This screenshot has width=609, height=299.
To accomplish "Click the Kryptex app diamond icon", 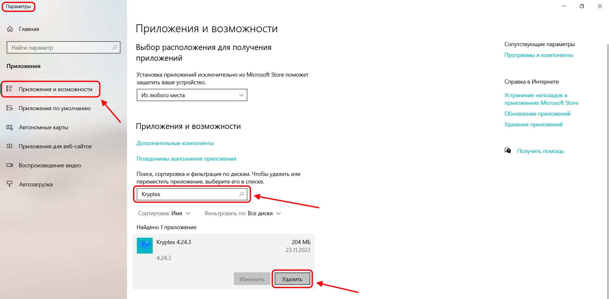I will tap(145, 246).
